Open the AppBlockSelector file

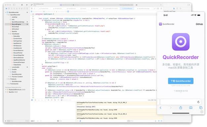pyautogui.click(x=19, y=60)
